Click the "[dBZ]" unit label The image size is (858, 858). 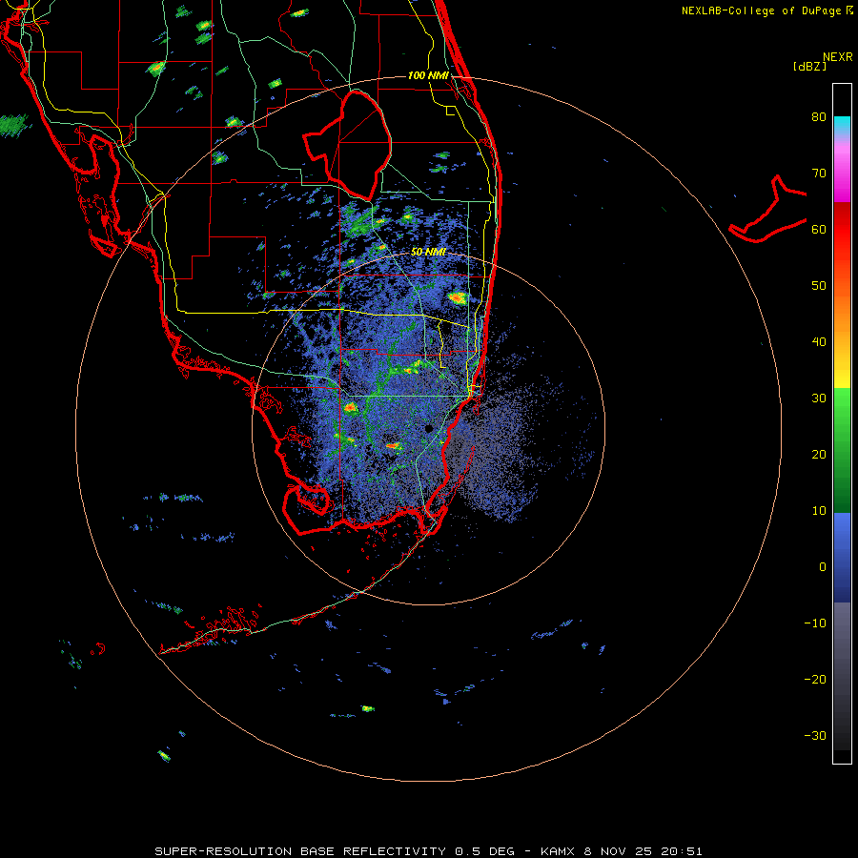pos(809,66)
